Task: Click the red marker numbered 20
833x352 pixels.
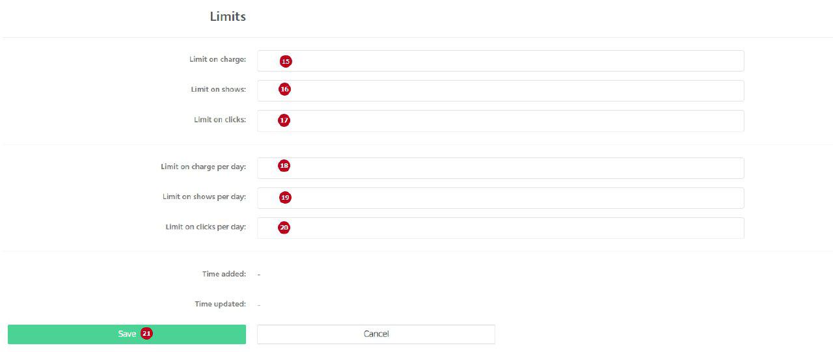Action: (284, 228)
